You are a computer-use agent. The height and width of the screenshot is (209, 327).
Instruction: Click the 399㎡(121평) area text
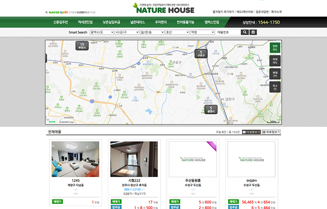point(132,189)
